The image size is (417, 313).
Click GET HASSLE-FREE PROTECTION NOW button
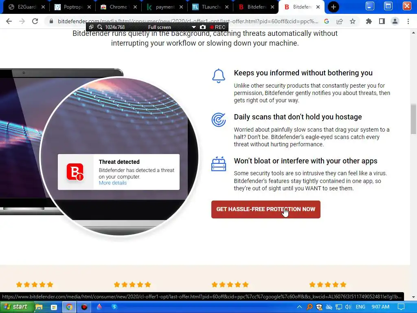point(266,209)
